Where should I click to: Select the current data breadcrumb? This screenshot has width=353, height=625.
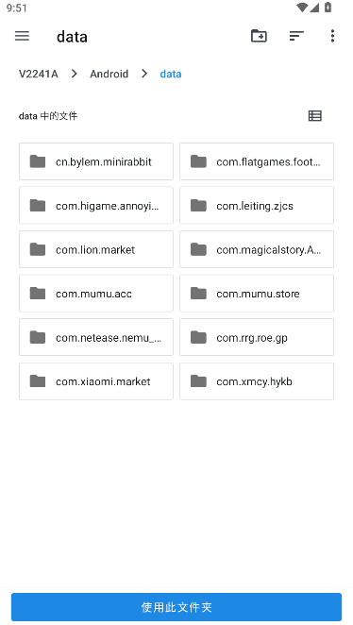click(171, 74)
